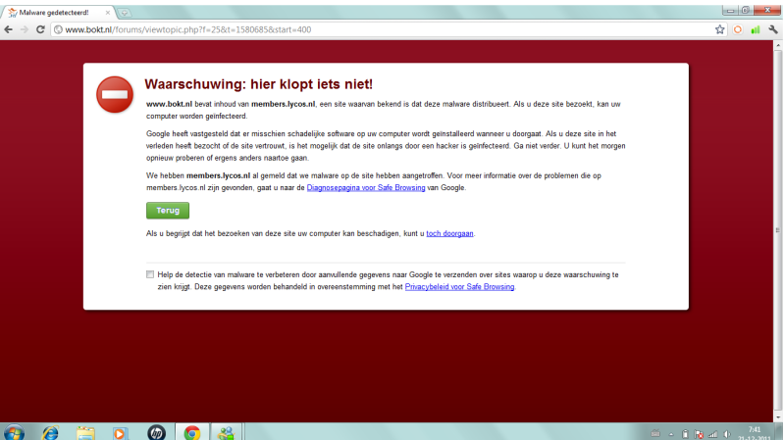This screenshot has height=440, width=784.
Task: Open the Chrome wrench settings menu
Action: point(773,29)
